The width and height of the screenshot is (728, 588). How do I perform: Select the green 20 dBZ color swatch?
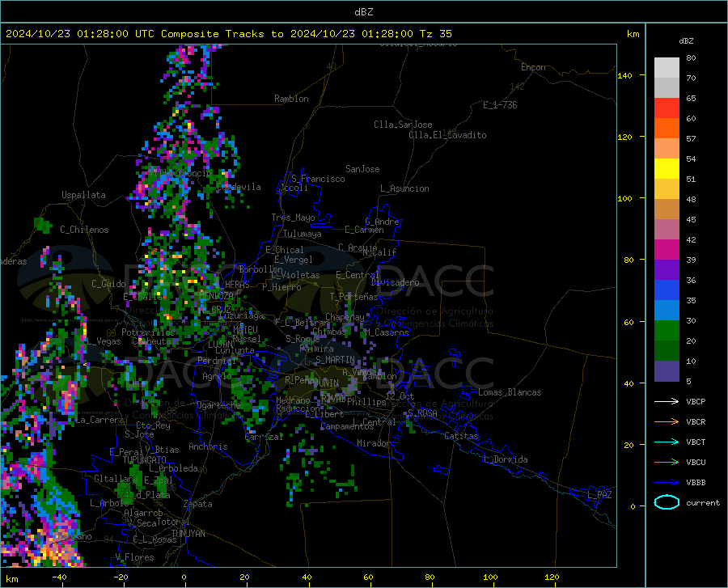coord(667,331)
